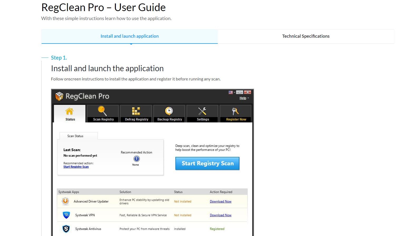This screenshot has height=236, width=419.
Task: Click the Solution column header
Action: [x=125, y=192]
